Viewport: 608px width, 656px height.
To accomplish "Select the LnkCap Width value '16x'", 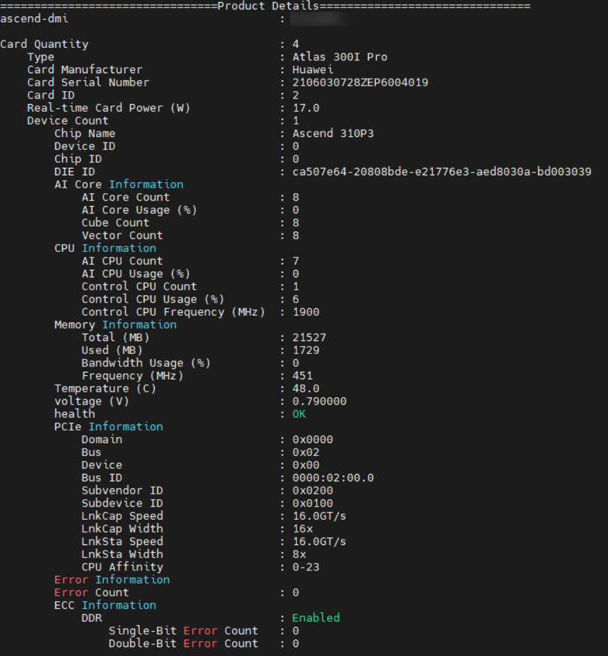I will 303,529.
